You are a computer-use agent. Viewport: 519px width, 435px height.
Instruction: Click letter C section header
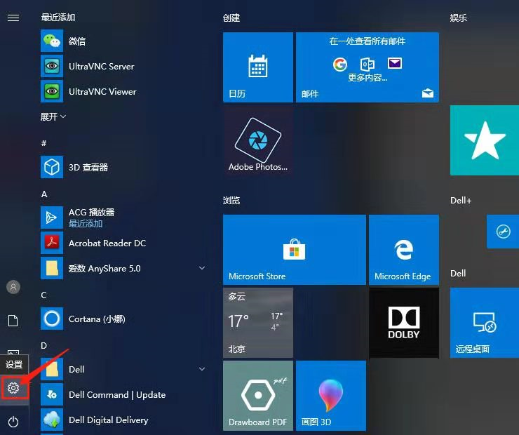[44, 295]
